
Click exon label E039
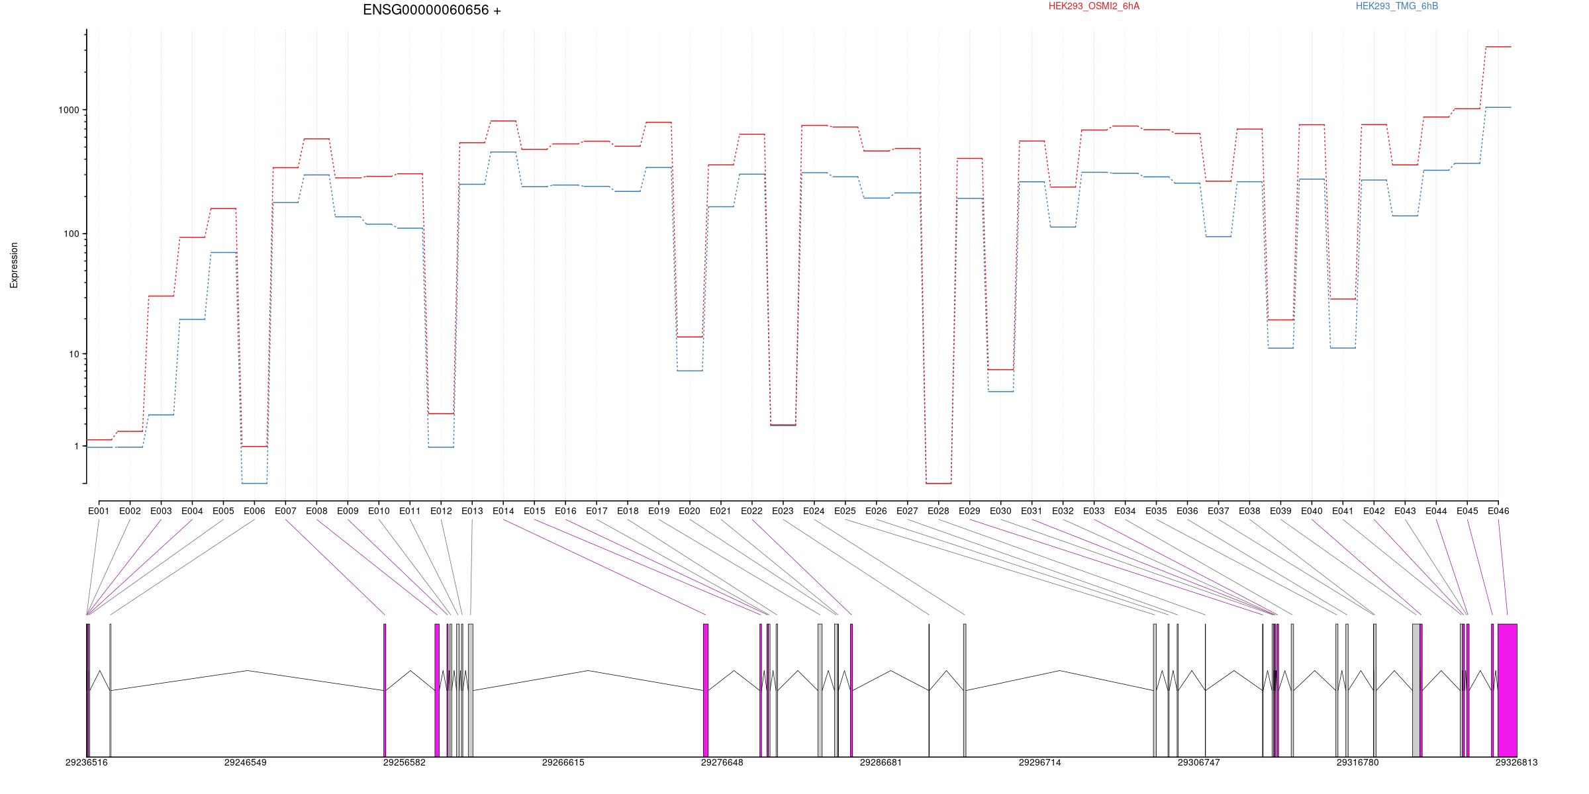tap(1280, 511)
